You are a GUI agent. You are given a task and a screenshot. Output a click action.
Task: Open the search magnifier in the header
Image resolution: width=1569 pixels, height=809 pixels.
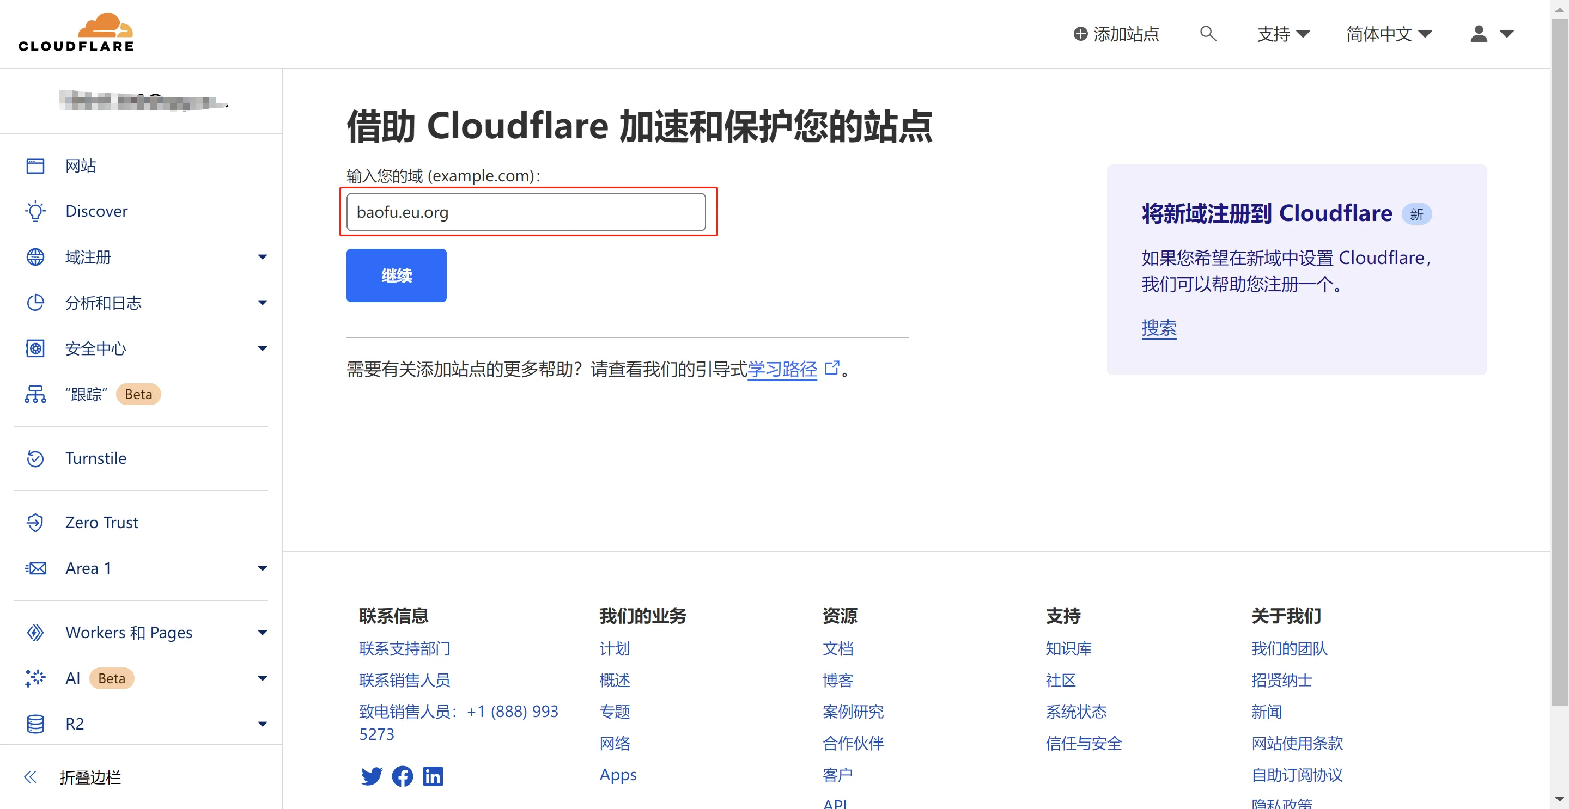coord(1208,34)
